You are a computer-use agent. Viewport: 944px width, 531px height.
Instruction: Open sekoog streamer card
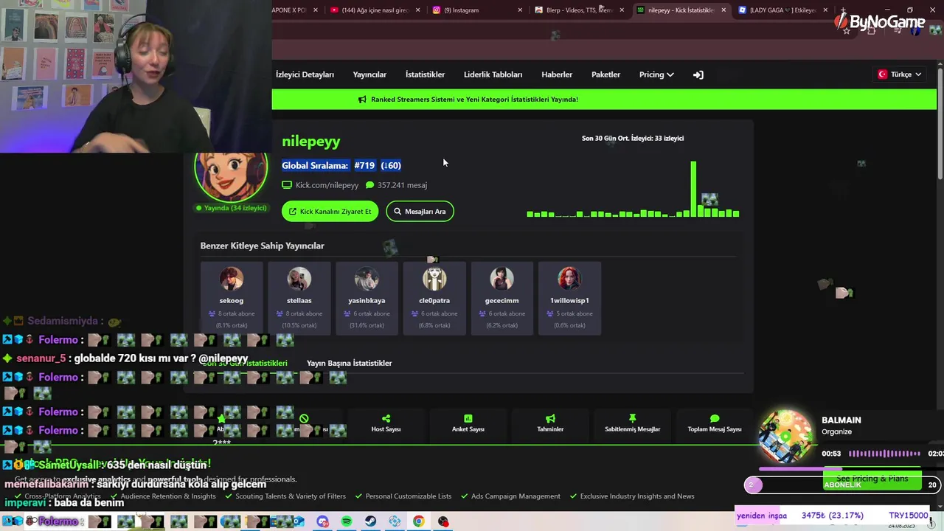231,298
